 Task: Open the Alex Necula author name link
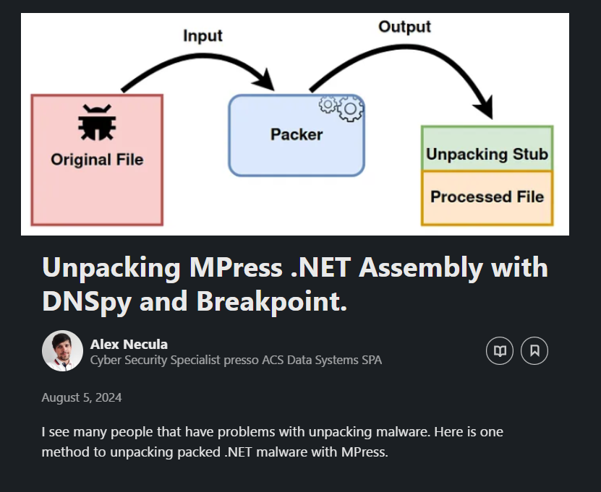click(129, 344)
